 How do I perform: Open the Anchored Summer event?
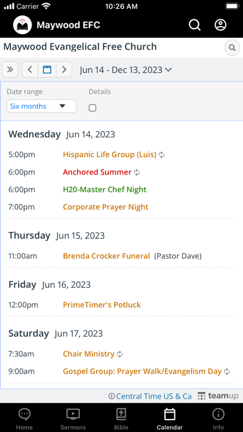point(97,172)
